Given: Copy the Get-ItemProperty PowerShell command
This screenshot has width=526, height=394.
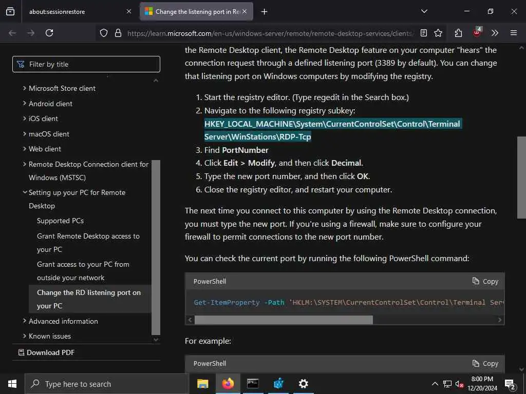Looking at the screenshot, I should (485, 282).
